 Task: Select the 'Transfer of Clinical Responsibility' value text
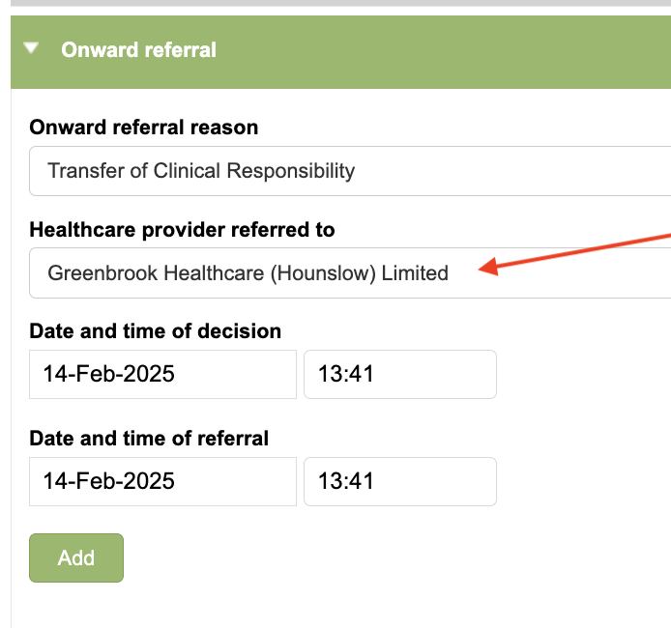pyautogui.click(x=201, y=171)
